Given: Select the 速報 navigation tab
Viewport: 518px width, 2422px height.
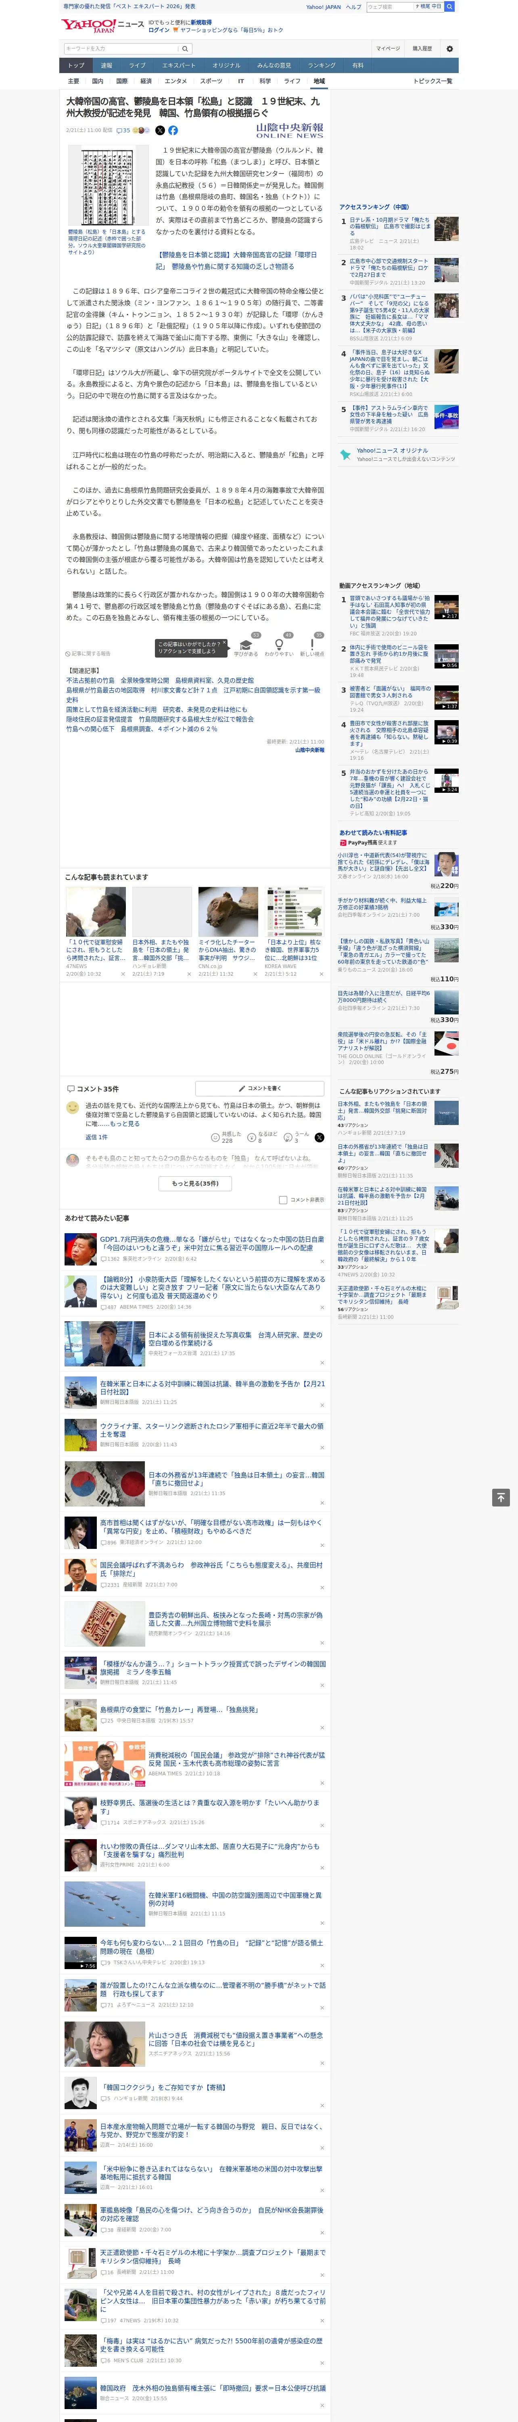Looking at the screenshot, I should (x=106, y=65).
